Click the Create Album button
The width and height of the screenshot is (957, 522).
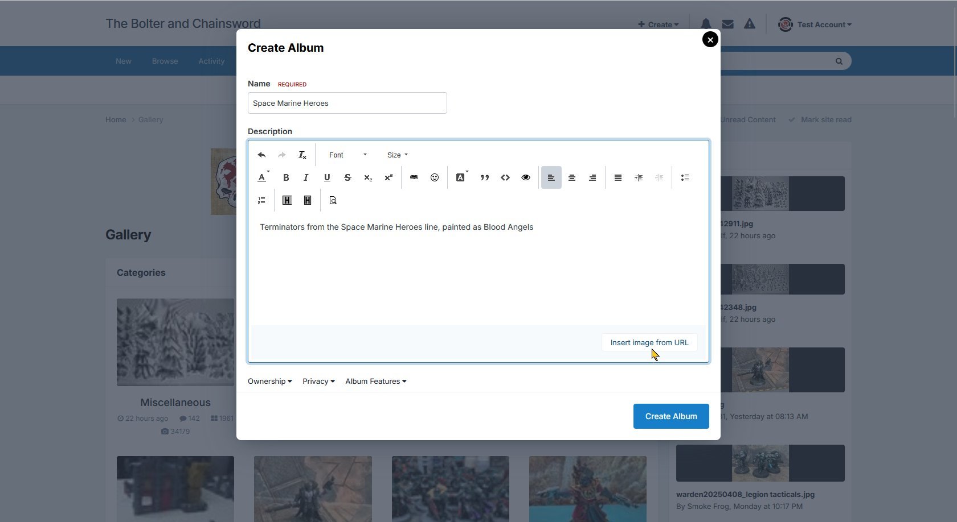click(671, 416)
